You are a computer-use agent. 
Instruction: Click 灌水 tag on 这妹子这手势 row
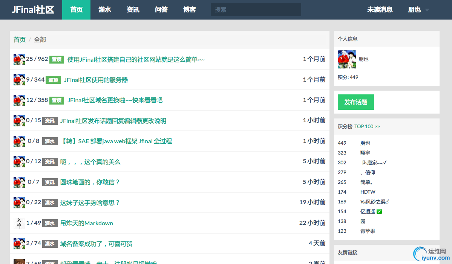point(50,203)
